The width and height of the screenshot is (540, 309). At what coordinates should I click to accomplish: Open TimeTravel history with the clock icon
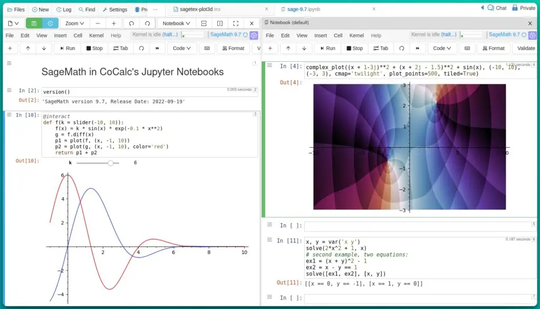(50, 23)
